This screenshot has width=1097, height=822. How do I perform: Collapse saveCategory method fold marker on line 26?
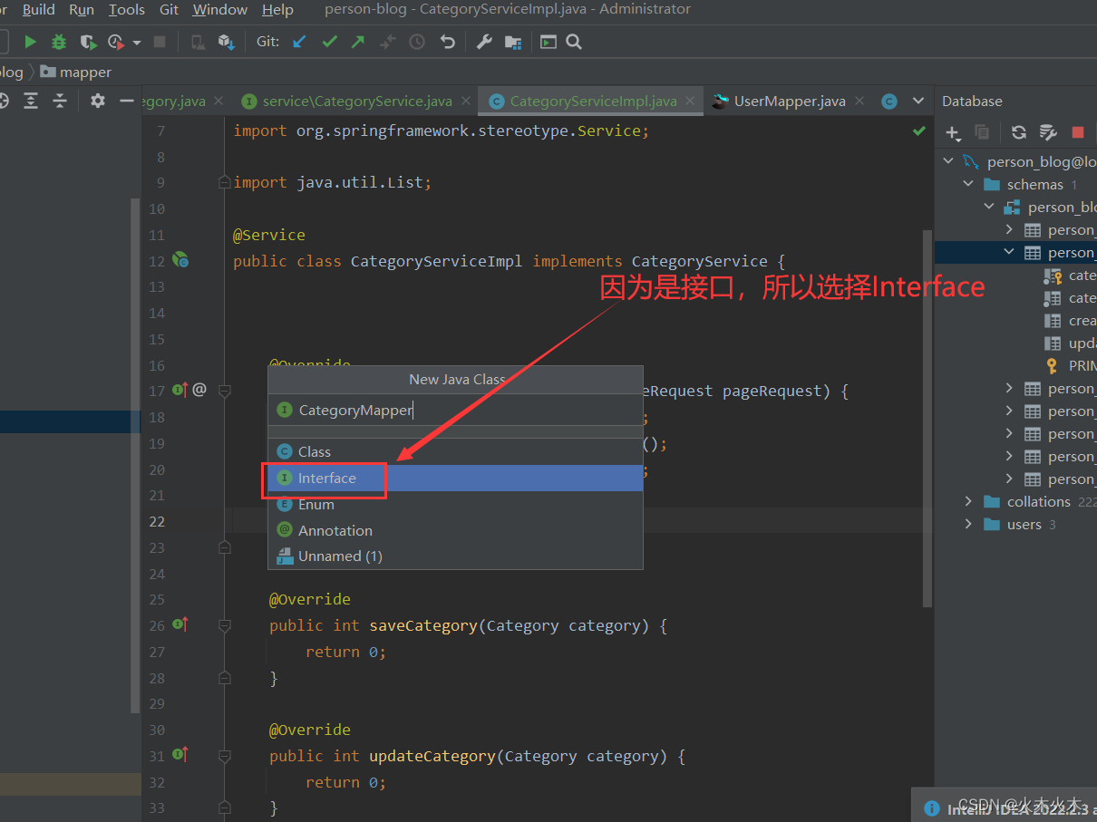tap(225, 624)
